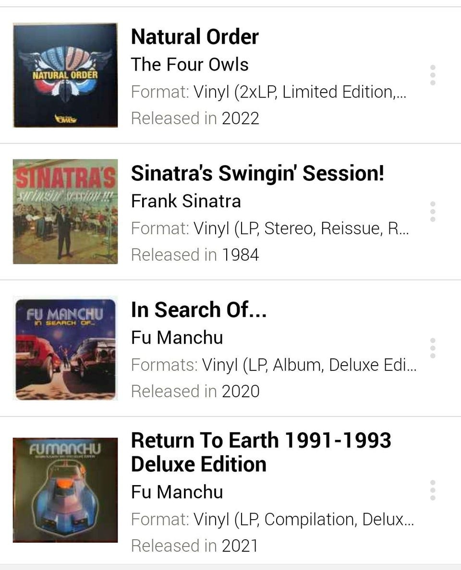This screenshot has height=570, width=461.
Task: Tap Released in 2020 text
Action: (195, 391)
